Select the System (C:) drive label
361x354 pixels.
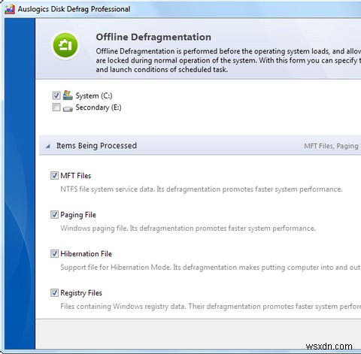pyautogui.click(x=94, y=95)
